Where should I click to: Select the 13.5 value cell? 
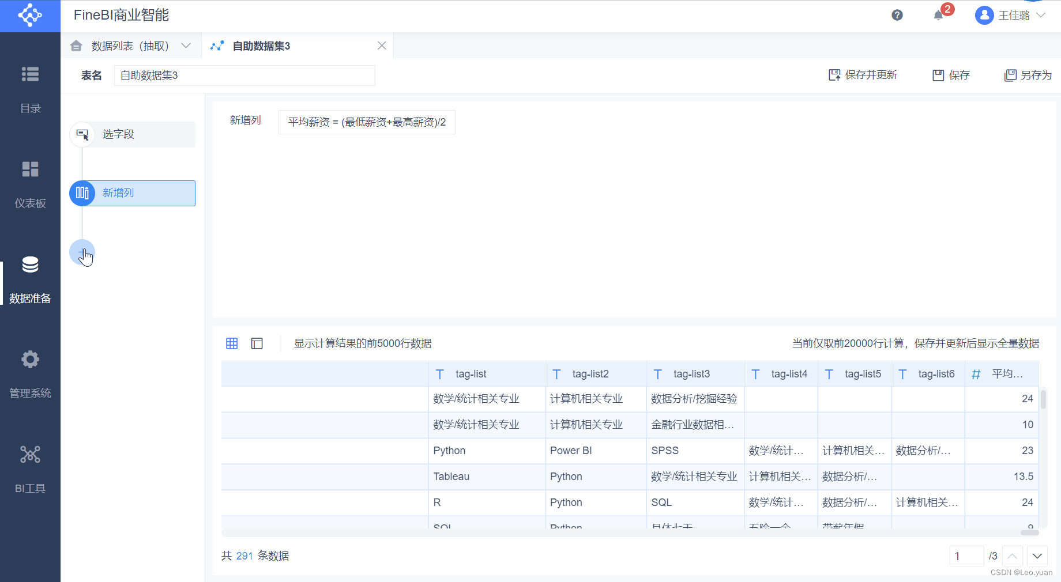pyautogui.click(x=1002, y=477)
